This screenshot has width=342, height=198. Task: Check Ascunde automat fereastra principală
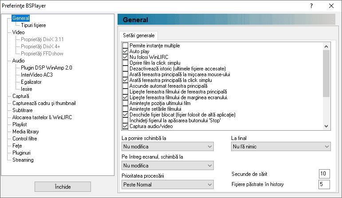click(125, 86)
